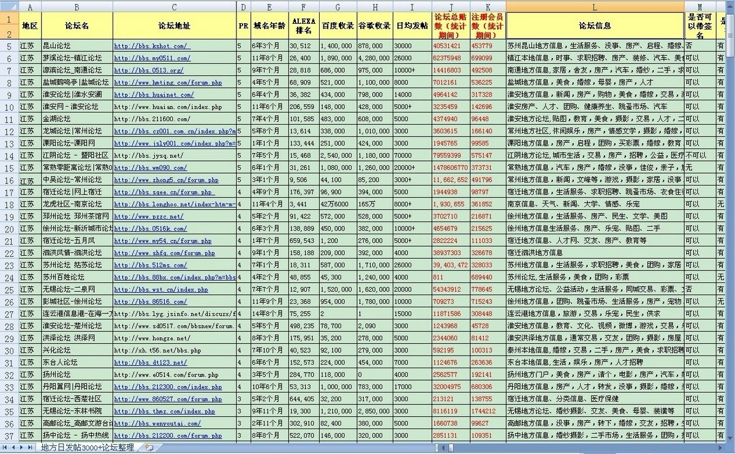The width and height of the screenshot is (735, 454).
Task: Select total posts cell 40531421
Action: 451,46
